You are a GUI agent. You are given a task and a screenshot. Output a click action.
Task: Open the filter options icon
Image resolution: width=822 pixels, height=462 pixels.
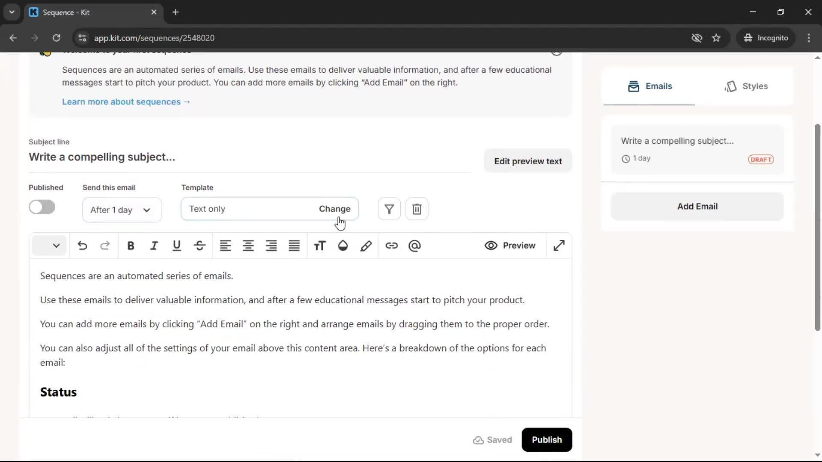(388, 209)
